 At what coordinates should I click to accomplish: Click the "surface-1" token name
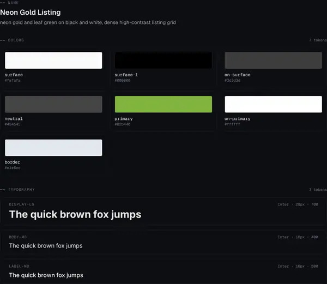click(126, 75)
